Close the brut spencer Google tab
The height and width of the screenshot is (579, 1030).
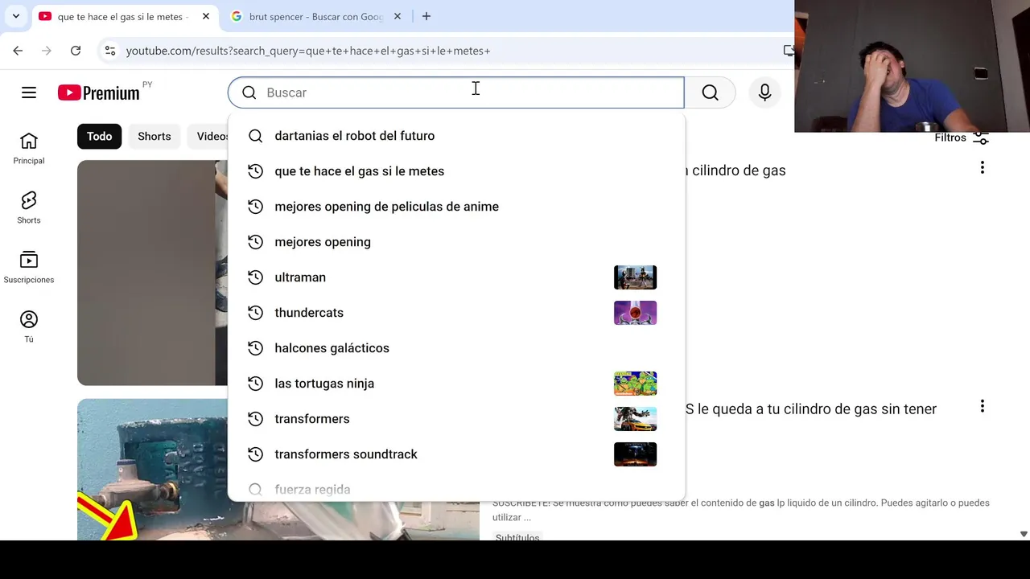(x=397, y=16)
